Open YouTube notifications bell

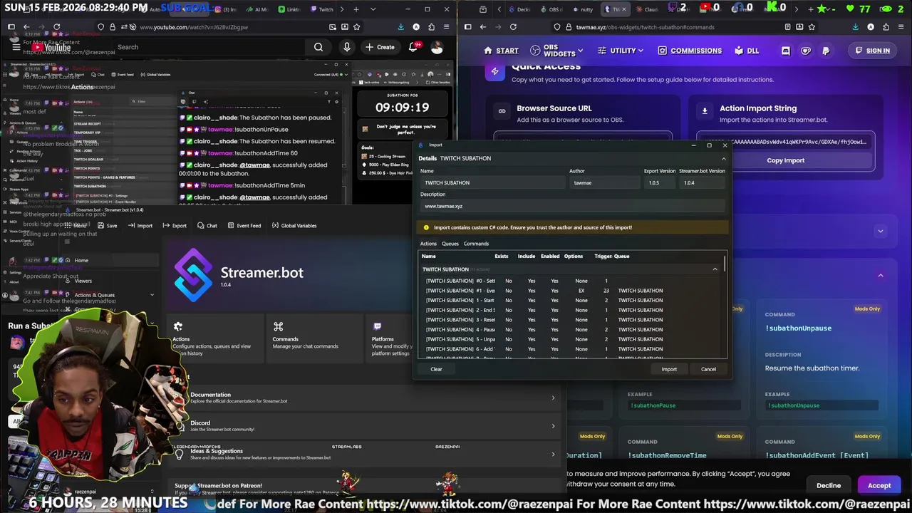[413, 47]
